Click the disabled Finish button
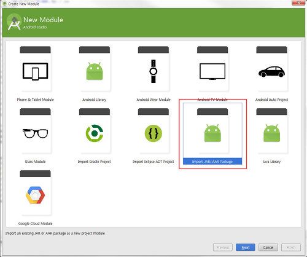 (x=291, y=247)
